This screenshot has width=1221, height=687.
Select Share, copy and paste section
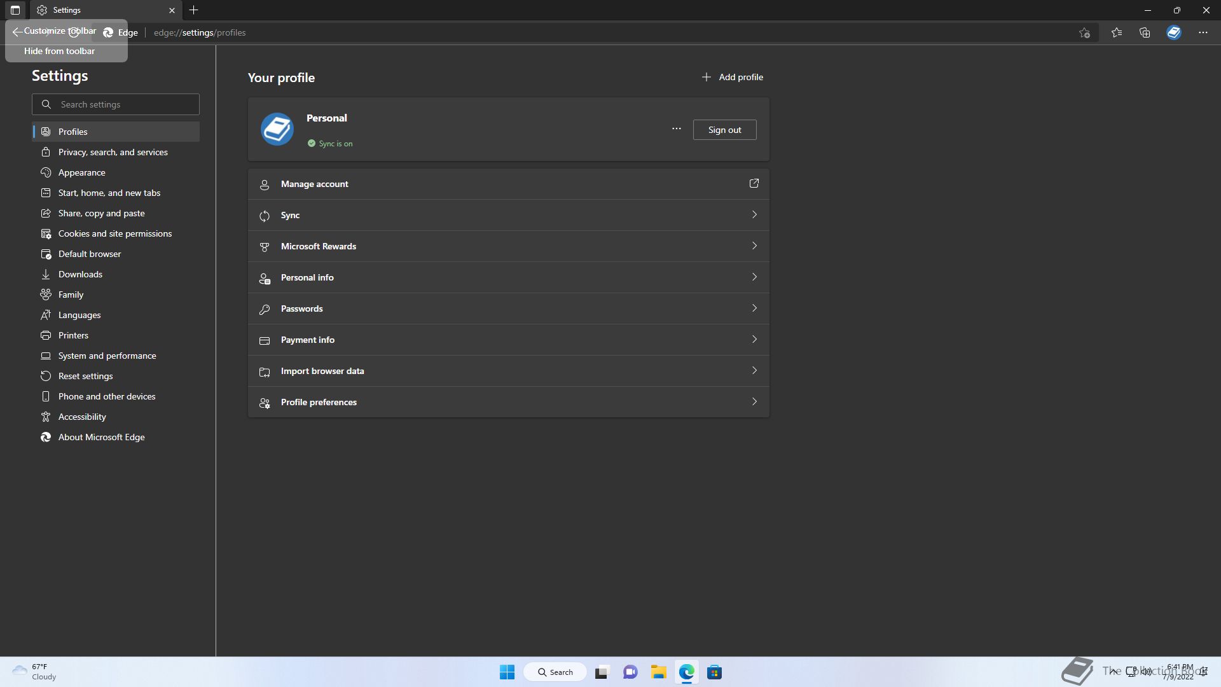click(116, 213)
